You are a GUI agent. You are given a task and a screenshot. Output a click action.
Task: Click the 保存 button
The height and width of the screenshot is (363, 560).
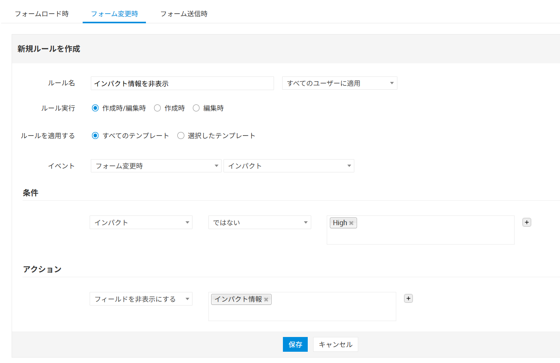[x=295, y=345]
